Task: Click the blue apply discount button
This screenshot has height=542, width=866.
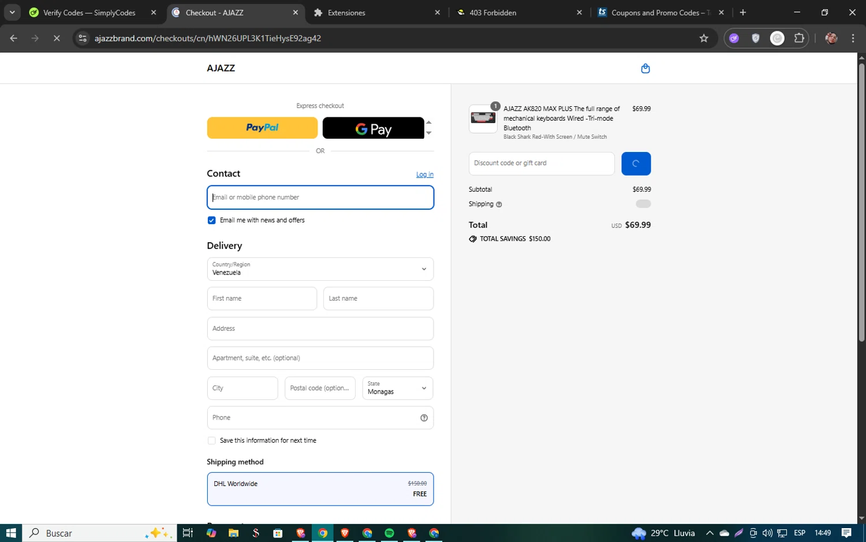Action: pos(636,164)
